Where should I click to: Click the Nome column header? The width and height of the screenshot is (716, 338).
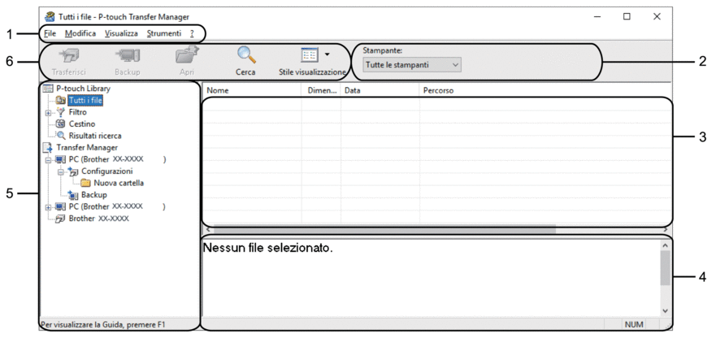[252, 90]
